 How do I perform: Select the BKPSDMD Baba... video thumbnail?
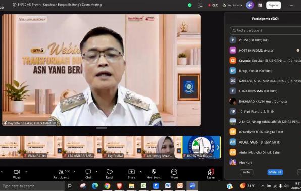coord(202,147)
